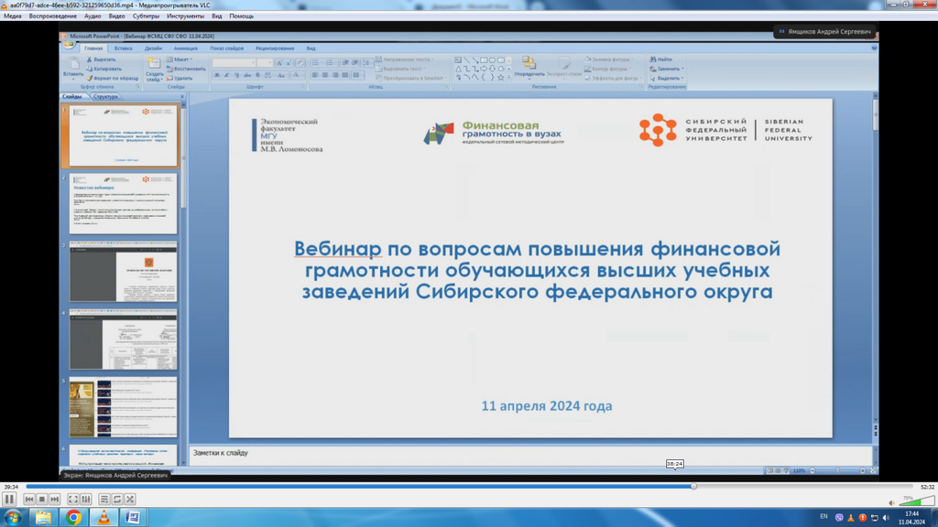
Task: Click the Вставить paste button
Action: pyautogui.click(x=73, y=69)
